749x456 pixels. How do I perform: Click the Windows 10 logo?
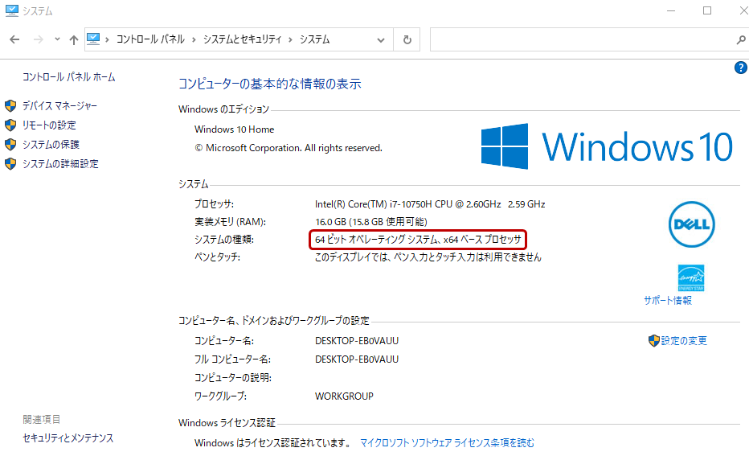[x=607, y=146]
